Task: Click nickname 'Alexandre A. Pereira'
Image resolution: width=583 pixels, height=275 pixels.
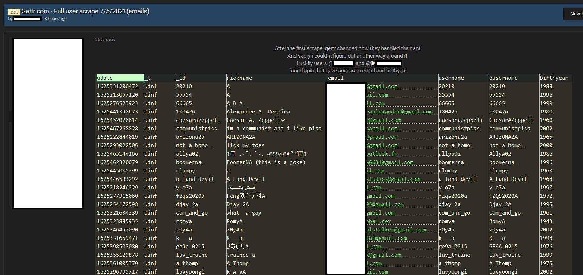Action: pyautogui.click(x=258, y=112)
